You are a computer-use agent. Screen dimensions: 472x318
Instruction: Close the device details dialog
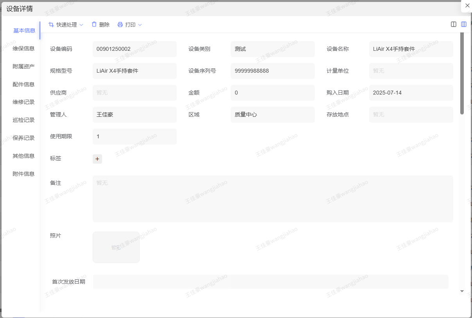point(467,5)
